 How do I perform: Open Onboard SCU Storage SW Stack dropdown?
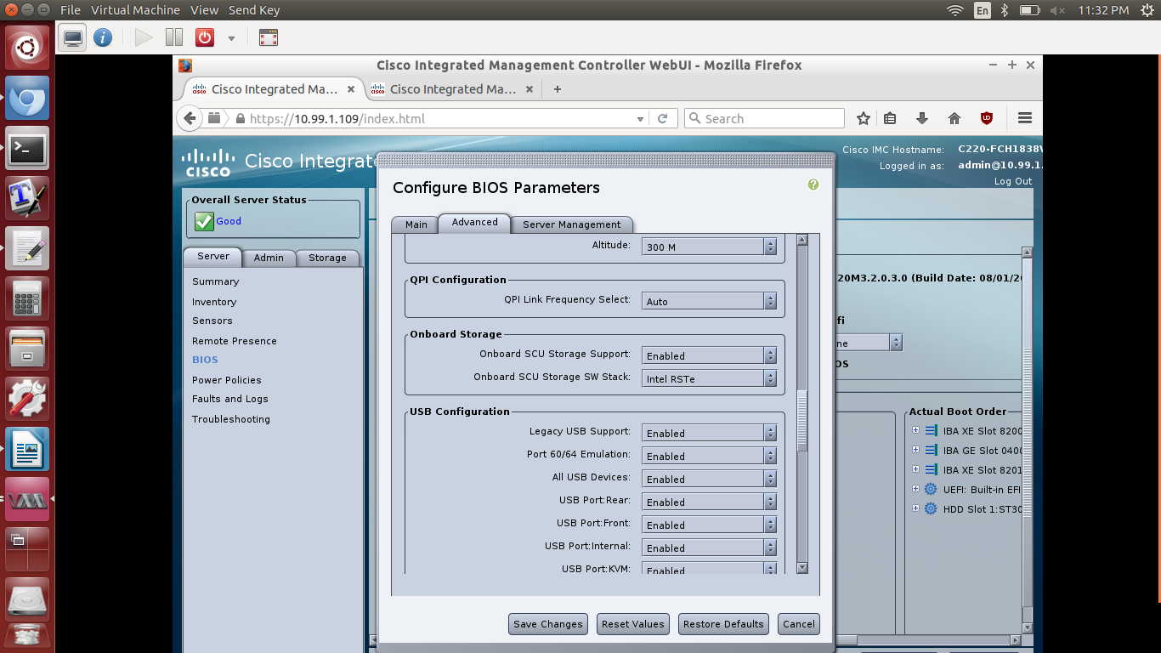[710, 378]
